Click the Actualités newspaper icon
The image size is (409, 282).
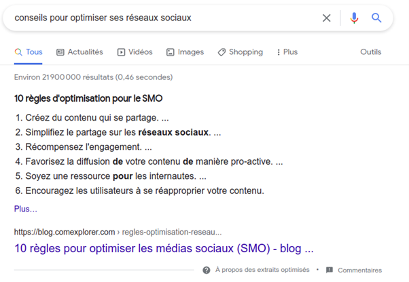click(60, 52)
